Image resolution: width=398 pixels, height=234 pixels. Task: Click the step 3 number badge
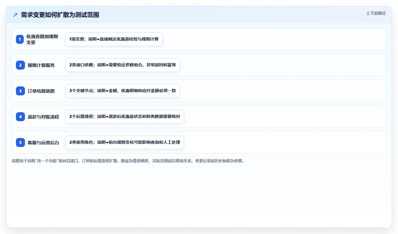[20, 91]
